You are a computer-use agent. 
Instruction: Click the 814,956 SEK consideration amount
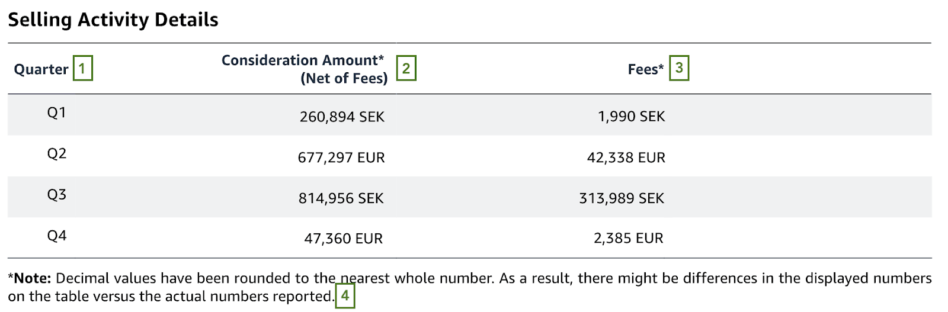(341, 198)
